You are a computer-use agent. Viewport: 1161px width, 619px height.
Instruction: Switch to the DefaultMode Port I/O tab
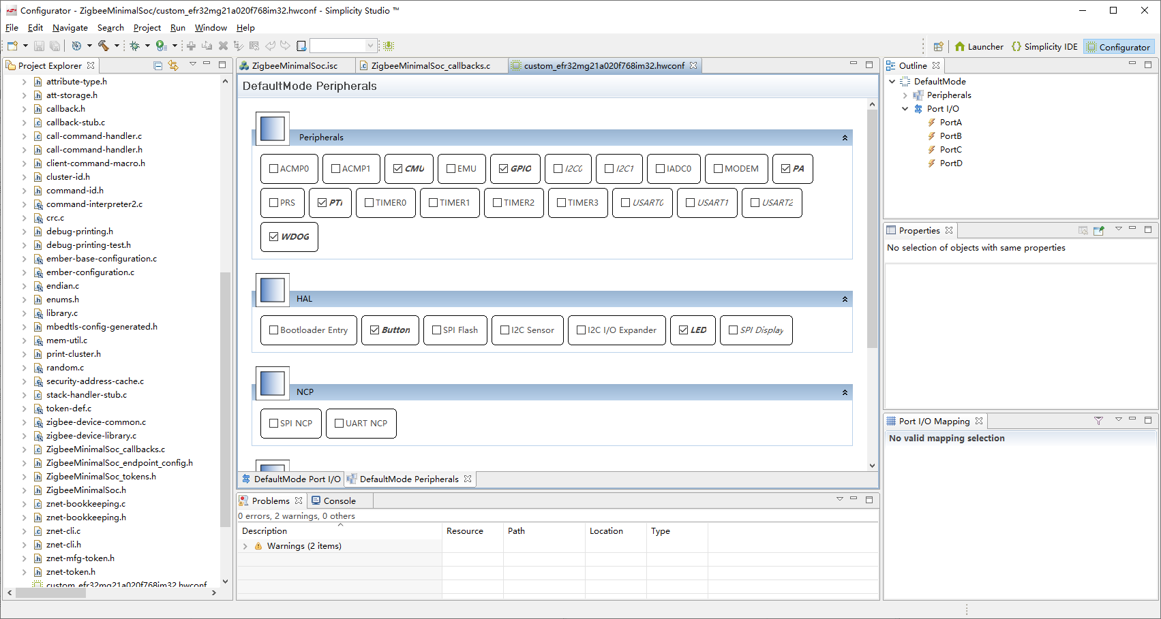[x=291, y=479]
